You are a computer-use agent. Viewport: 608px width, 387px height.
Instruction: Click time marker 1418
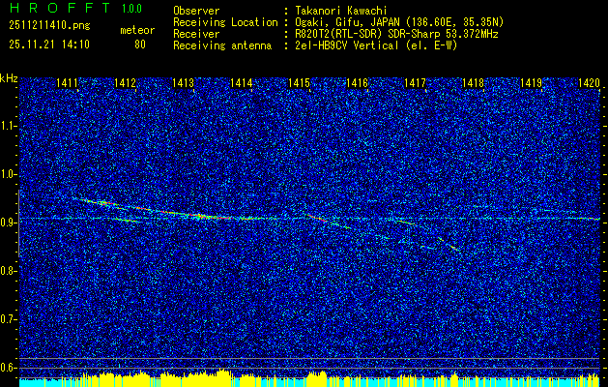pyautogui.click(x=473, y=82)
